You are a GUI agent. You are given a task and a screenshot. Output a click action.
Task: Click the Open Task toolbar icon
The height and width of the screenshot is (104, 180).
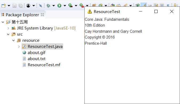pos(119,5)
